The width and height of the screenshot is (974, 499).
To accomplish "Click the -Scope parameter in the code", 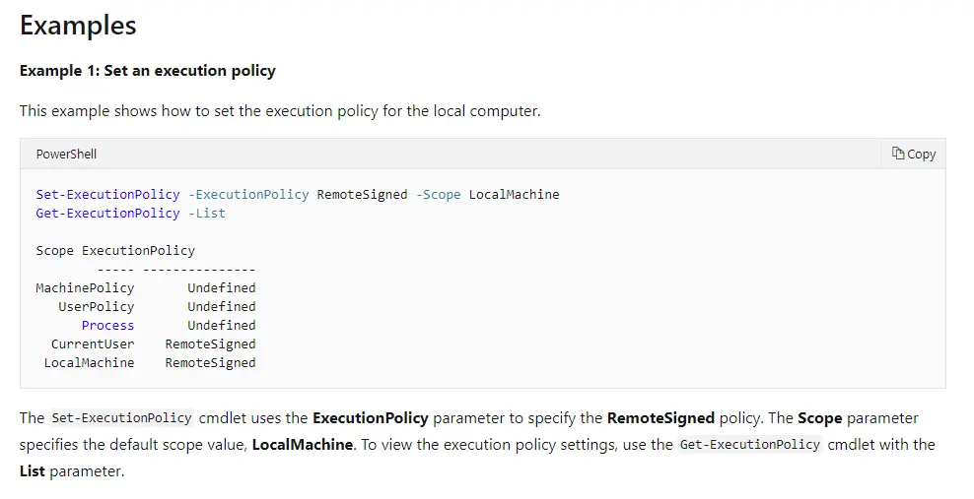I will click(x=438, y=194).
